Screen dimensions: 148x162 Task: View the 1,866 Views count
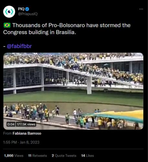[14, 156]
